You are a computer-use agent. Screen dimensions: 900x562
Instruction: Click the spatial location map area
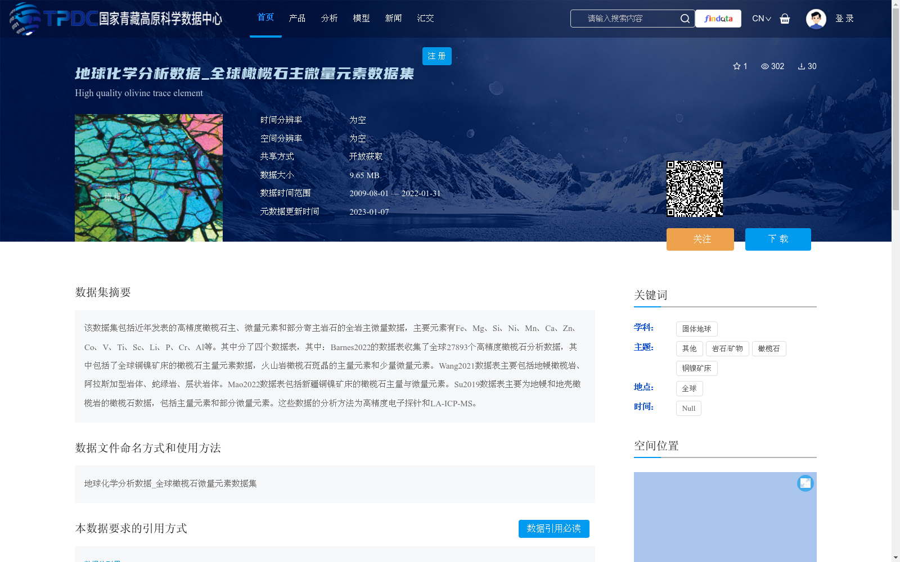725,517
